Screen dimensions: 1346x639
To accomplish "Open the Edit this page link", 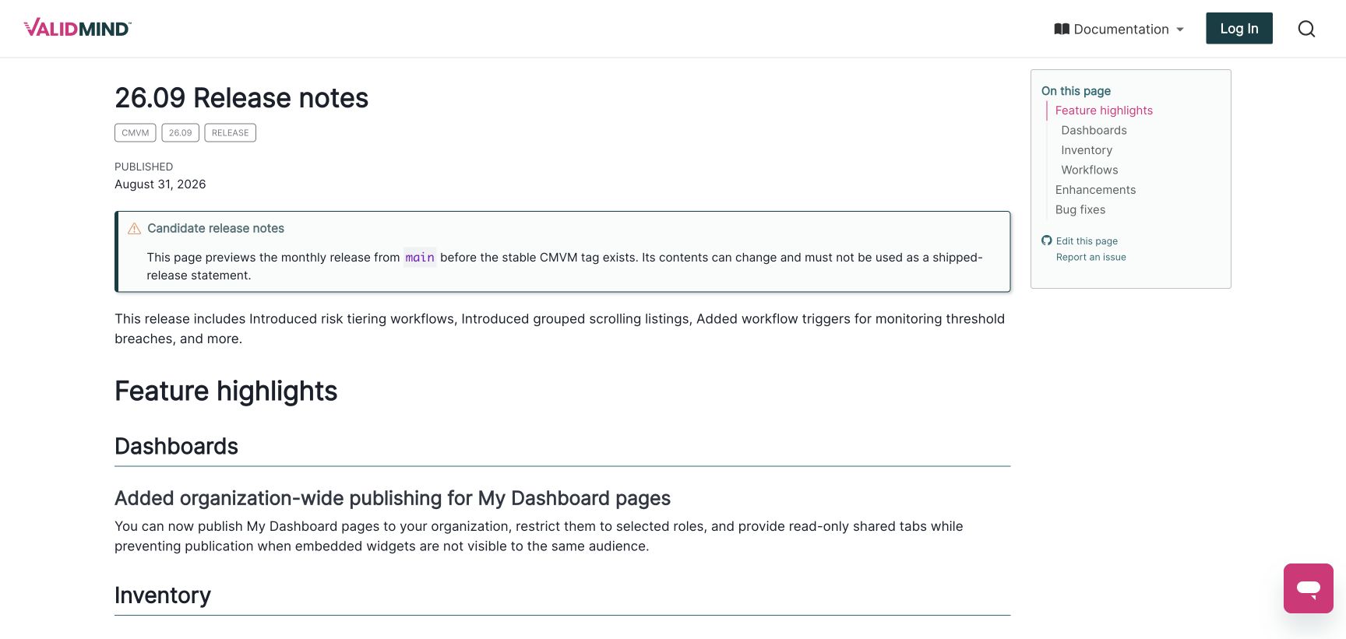I will click(x=1087, y=241).
